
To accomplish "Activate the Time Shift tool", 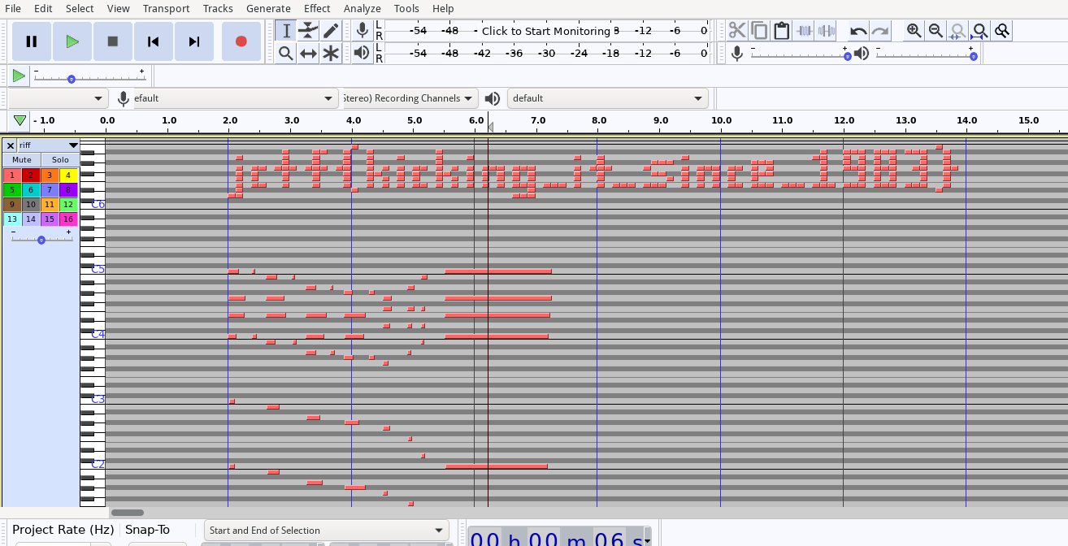I will coord(308,54).
